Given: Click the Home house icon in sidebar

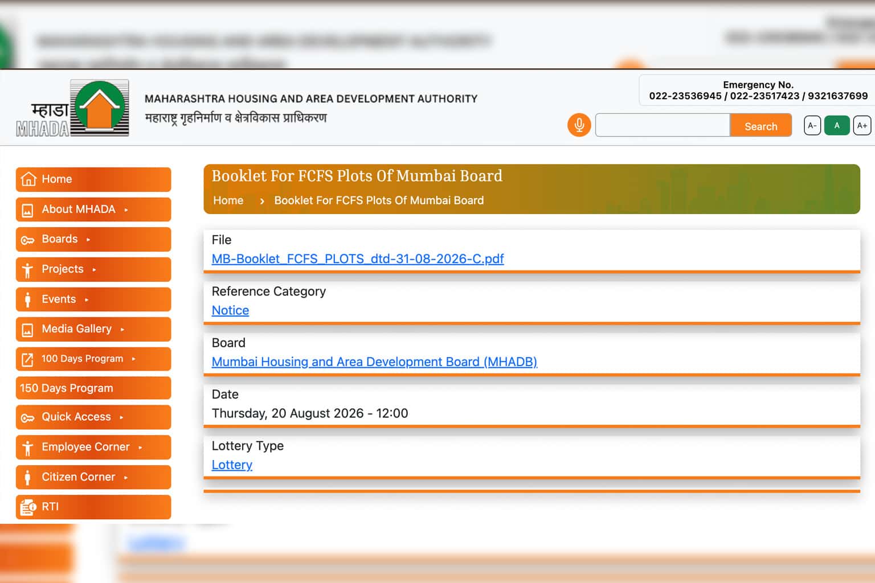Looking at the screenshot, I should pos(28,179).
